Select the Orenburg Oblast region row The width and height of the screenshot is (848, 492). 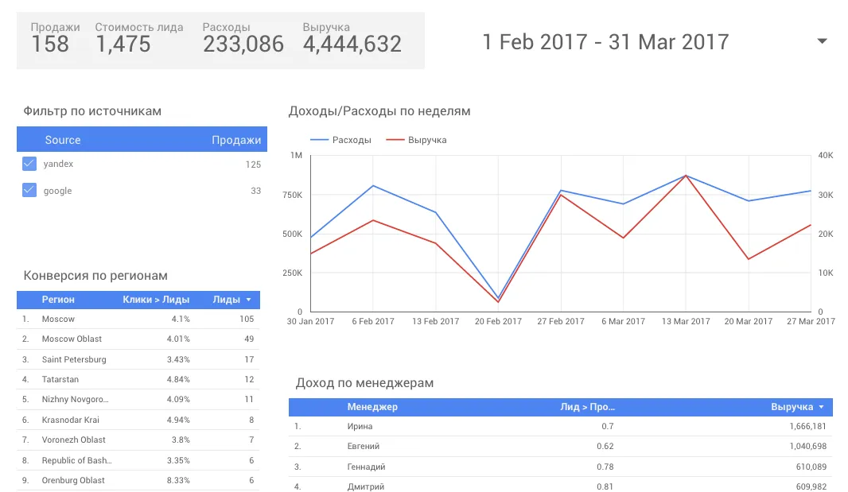pos(138,481)
